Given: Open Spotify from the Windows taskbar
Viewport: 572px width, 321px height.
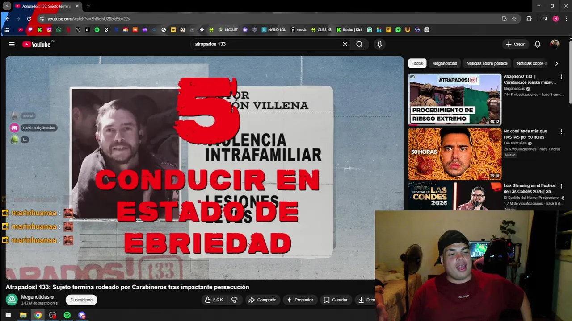Looking at the screenshot, I should pos(67,315).
